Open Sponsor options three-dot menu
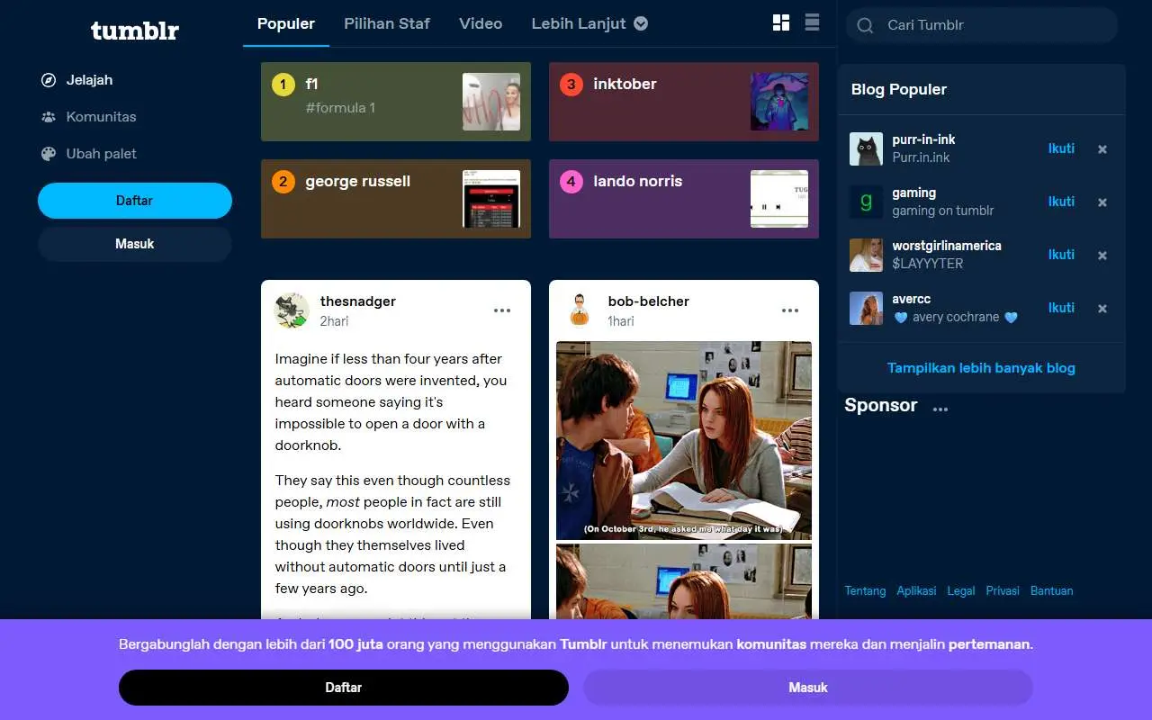The width and height of the screenshot is (1152, 720). [x=940, y=409]
